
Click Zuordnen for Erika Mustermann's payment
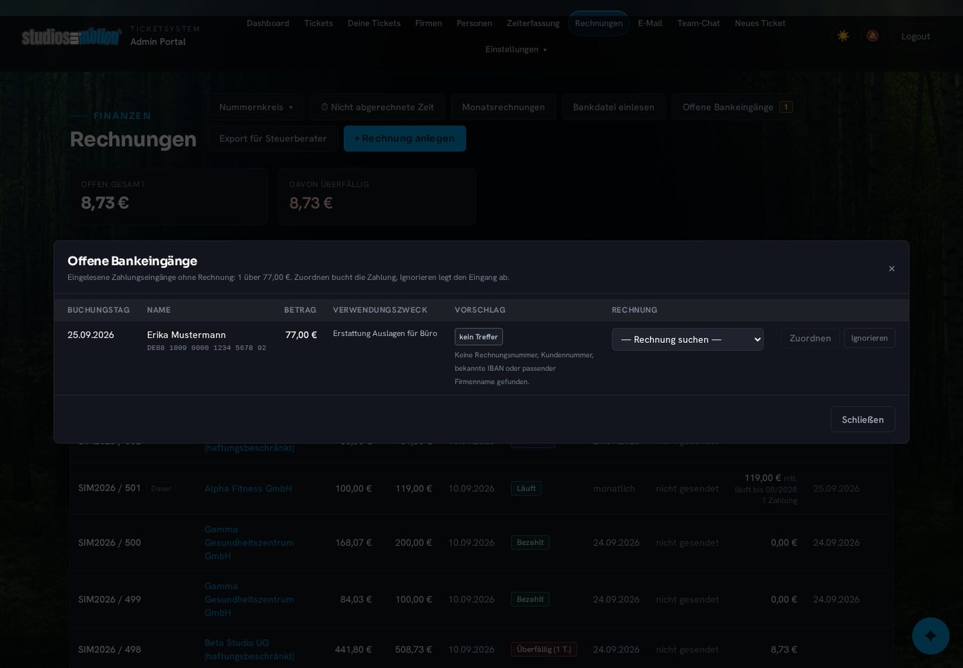coord(810,338)
